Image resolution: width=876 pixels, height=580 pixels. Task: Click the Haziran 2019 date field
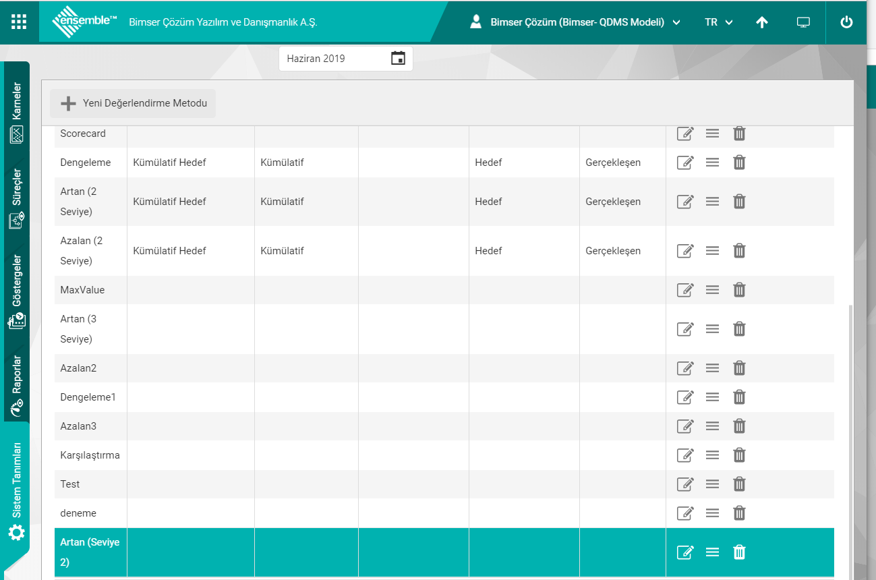coord(334,59)
